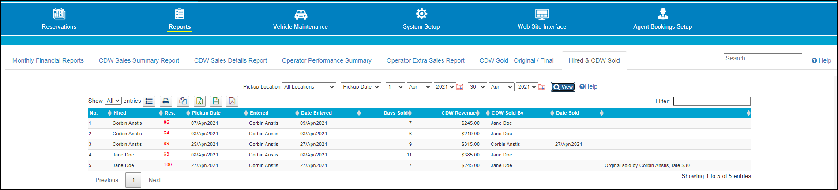Focus the Filter input field
Screen dimensions: 838x190
coord(712,101)
